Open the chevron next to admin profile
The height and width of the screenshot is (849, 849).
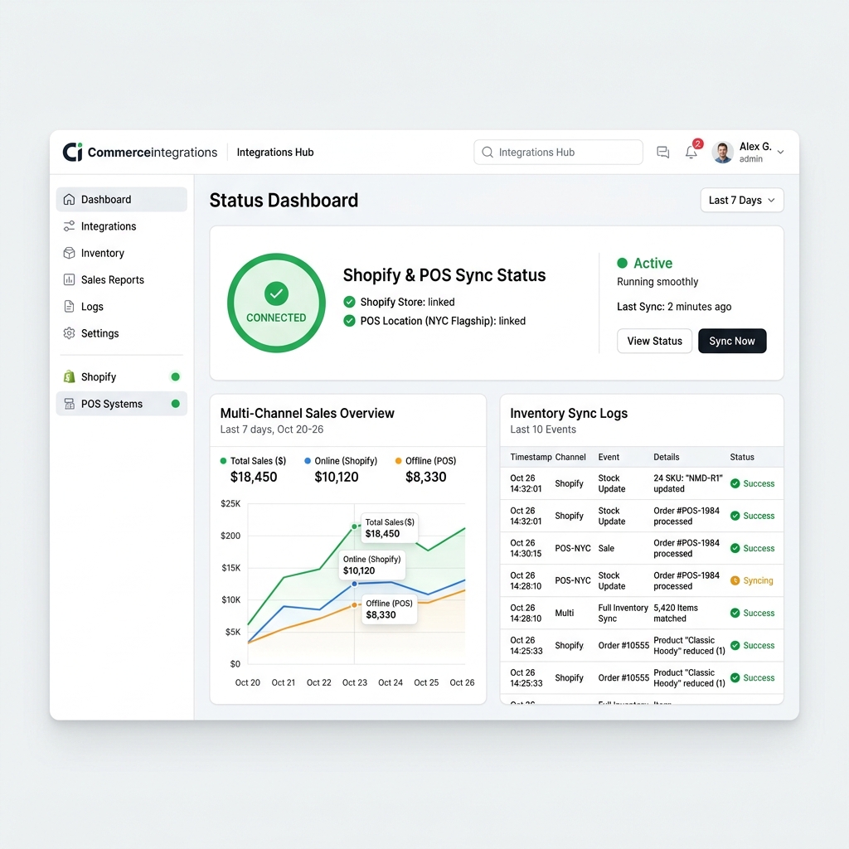pyautogui.click(x=781, y=152)
